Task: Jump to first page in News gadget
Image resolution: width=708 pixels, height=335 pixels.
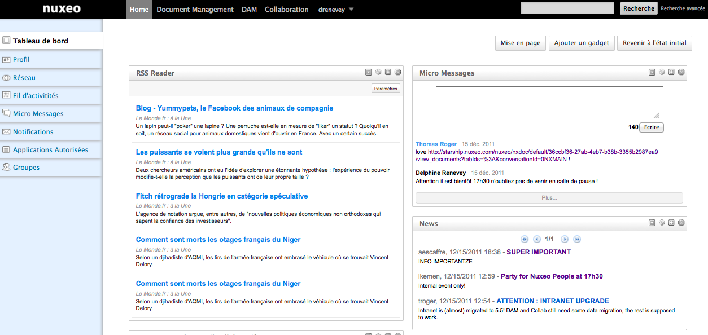Action: pos(525,239)
